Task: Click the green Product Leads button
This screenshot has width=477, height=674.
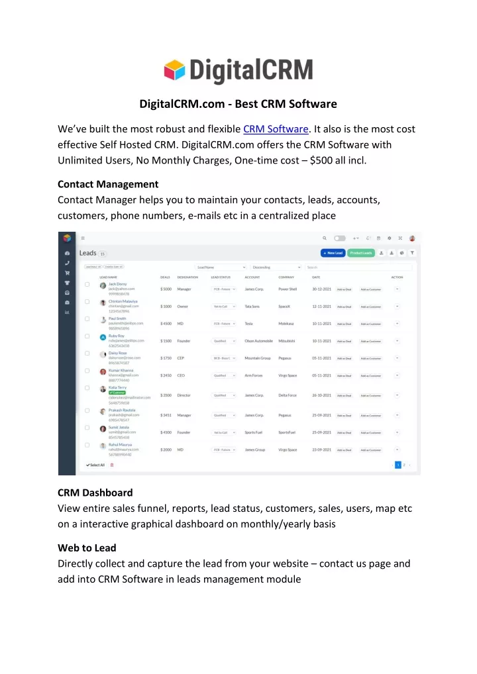Action: click(x=361, y=253)
